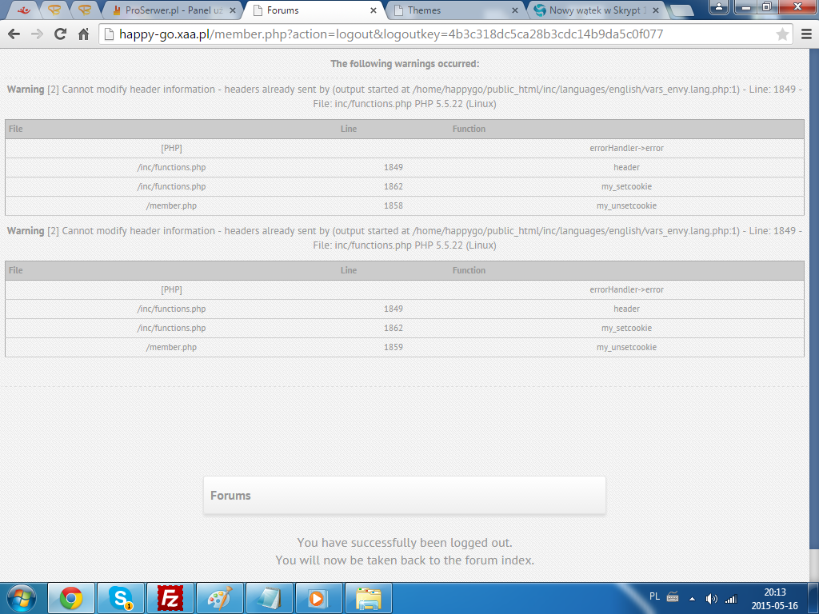Switch to the Themes tab
The width and height of the screenshot is (819, 614).
[x=454, y=10]
